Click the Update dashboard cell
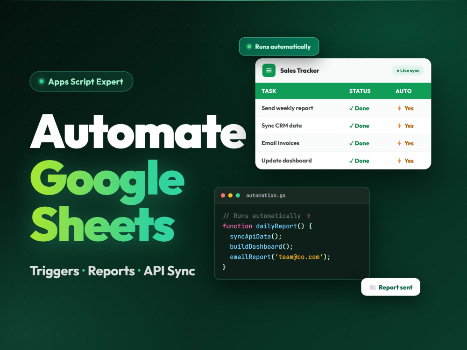Viewport: 467px width, 350px height. (x=287, y=161)
